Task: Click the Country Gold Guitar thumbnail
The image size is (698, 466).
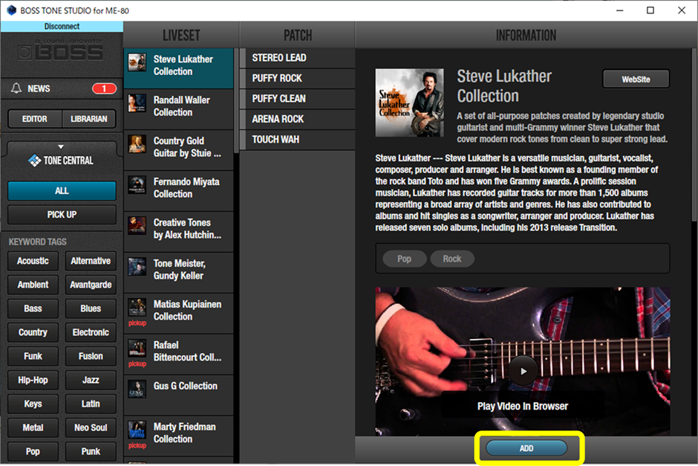Action: 137,144
